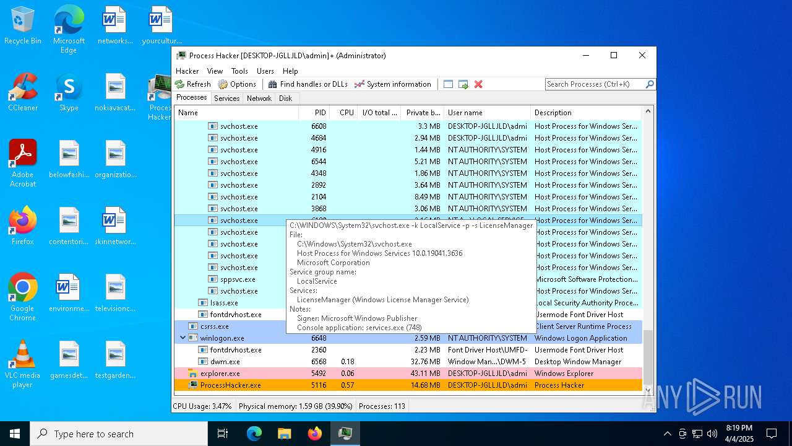Open Skype desktop shortcut
The width and height of the screenshot is (792, 446).
tap(69, 92)
